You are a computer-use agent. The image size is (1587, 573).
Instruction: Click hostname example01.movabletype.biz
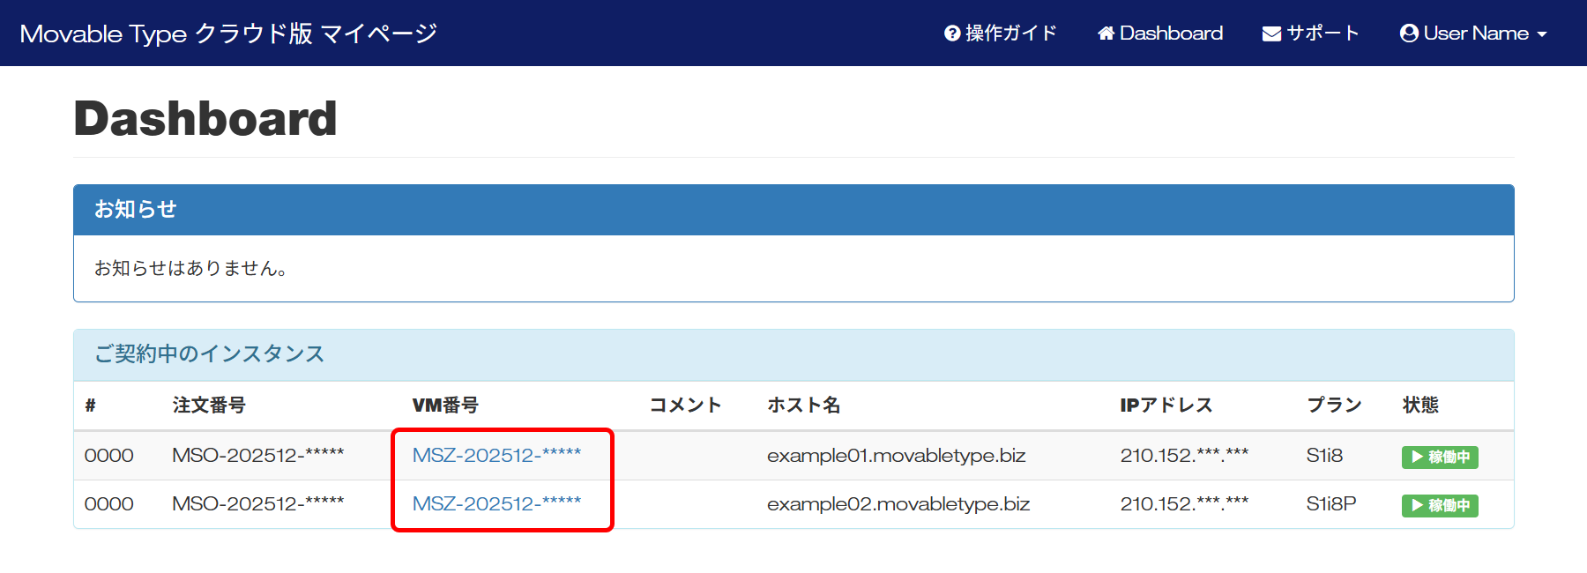pyautogui.click(x=897, y=456)
